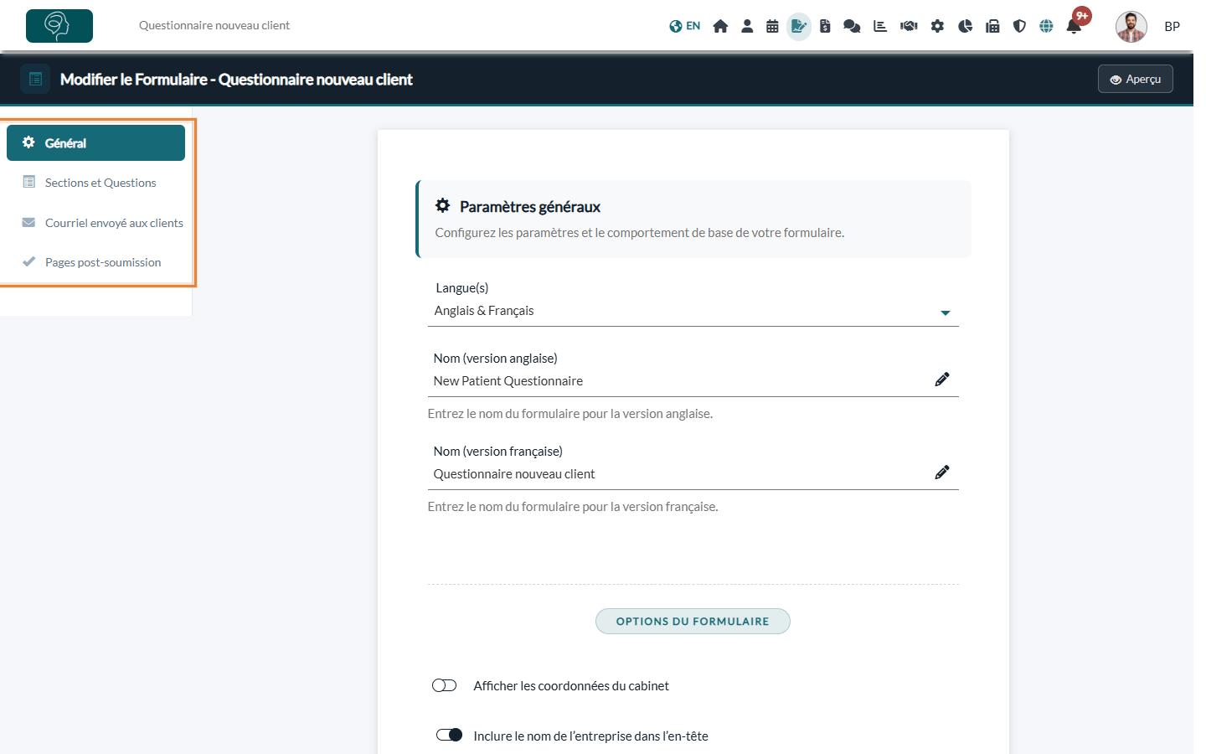Click the Aperçu preview button
Screen dimensions: 1206x754
1136,79
